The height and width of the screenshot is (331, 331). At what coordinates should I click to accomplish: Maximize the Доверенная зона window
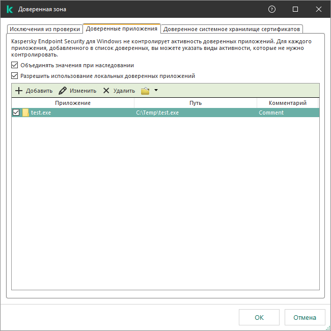[295, 9]
